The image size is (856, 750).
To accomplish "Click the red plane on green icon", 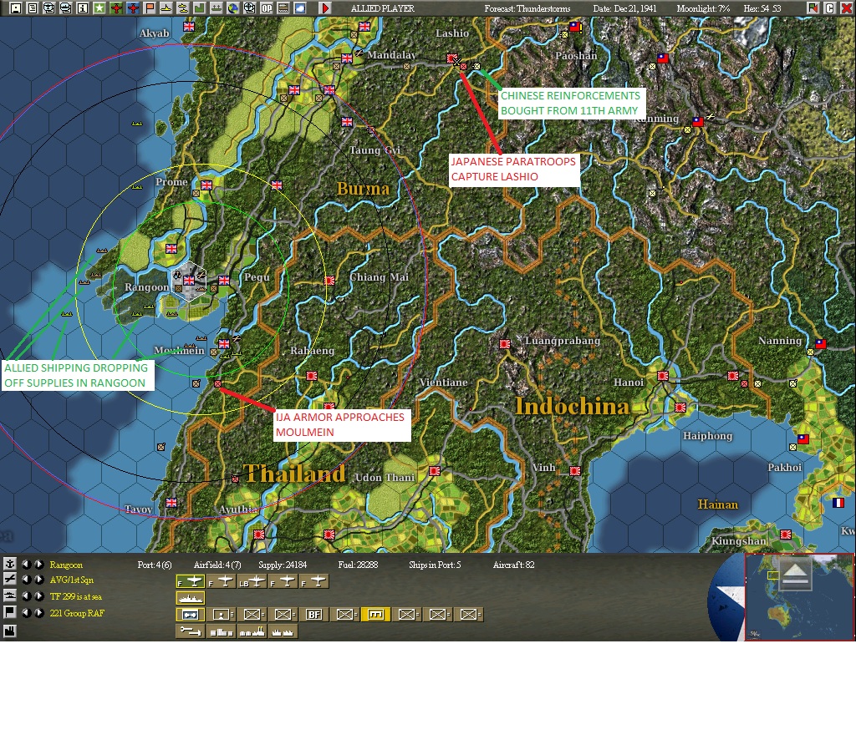I will click(x=115, y=8).
